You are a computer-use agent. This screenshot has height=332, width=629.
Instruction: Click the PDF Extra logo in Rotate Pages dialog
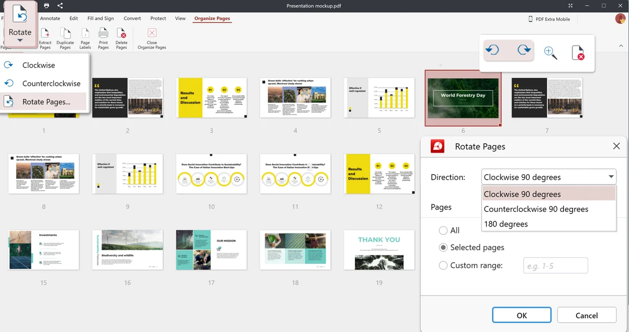[x=438, y=146]
